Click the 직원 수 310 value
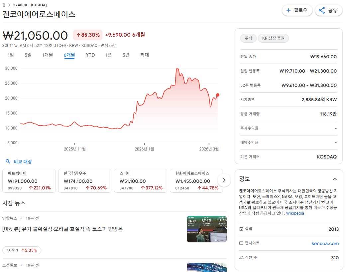348x272 pixels. tap(335, 258)
